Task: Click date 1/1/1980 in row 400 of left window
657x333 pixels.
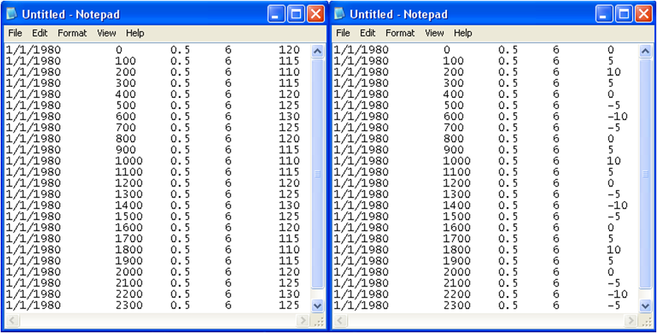Action: tap(33, 94)
